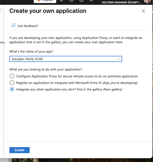The width and height of the screenshot is (153, 162).
Task: Click the Got feedback? link
Action: [28, 26]
